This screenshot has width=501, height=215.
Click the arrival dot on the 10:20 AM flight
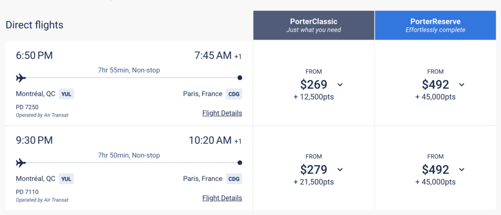tap(240, 163)
